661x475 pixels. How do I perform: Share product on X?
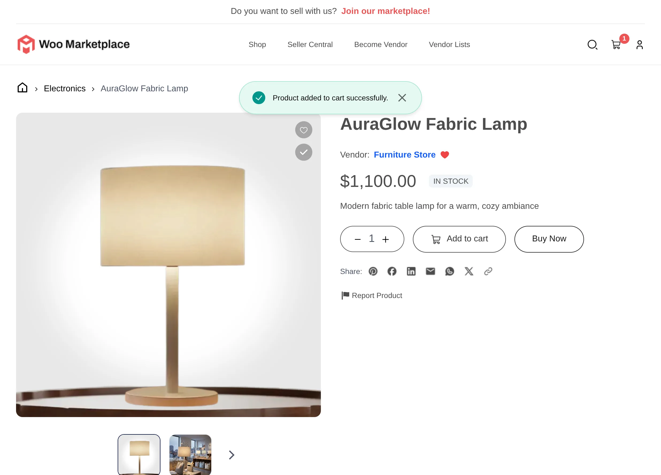(x=469, y=271)
